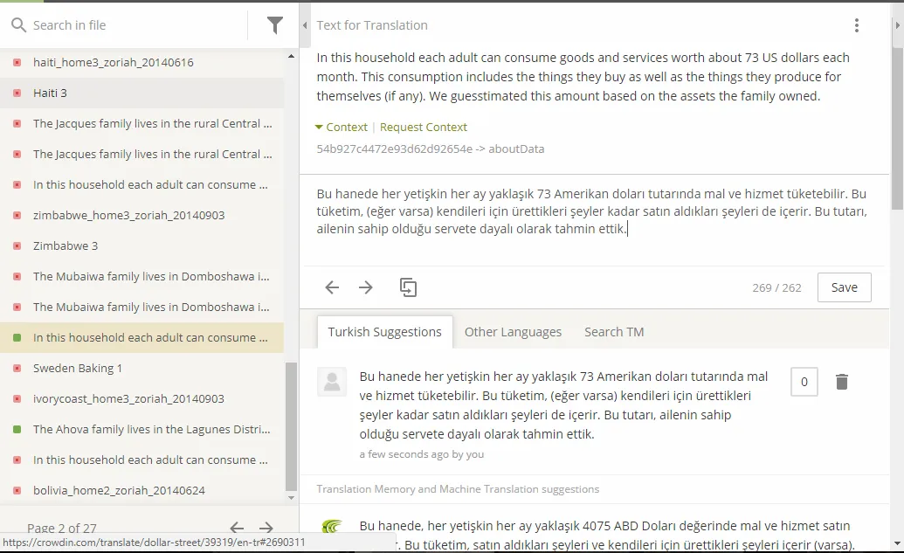Select zimbabwe_home3_zoriah_20140903 string

[x=141, y=215]
